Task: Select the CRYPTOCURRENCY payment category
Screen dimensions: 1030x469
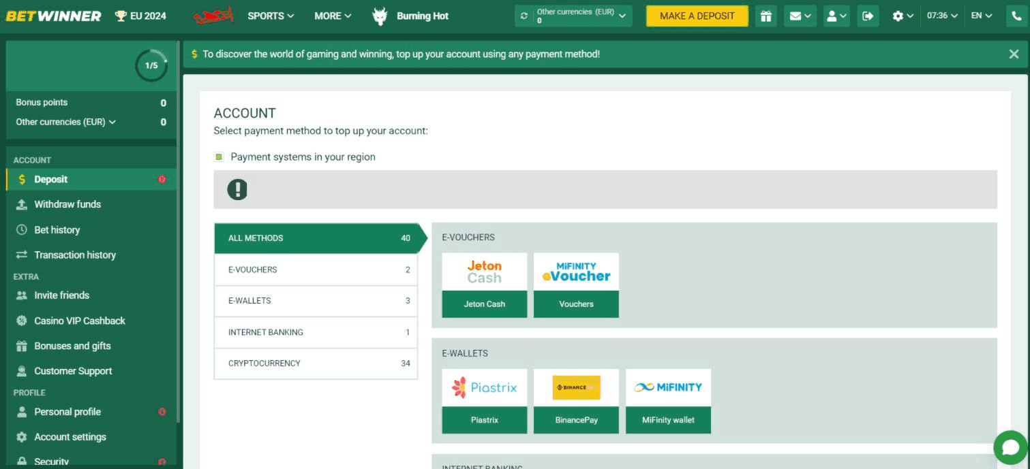Action: click(316, 363)
